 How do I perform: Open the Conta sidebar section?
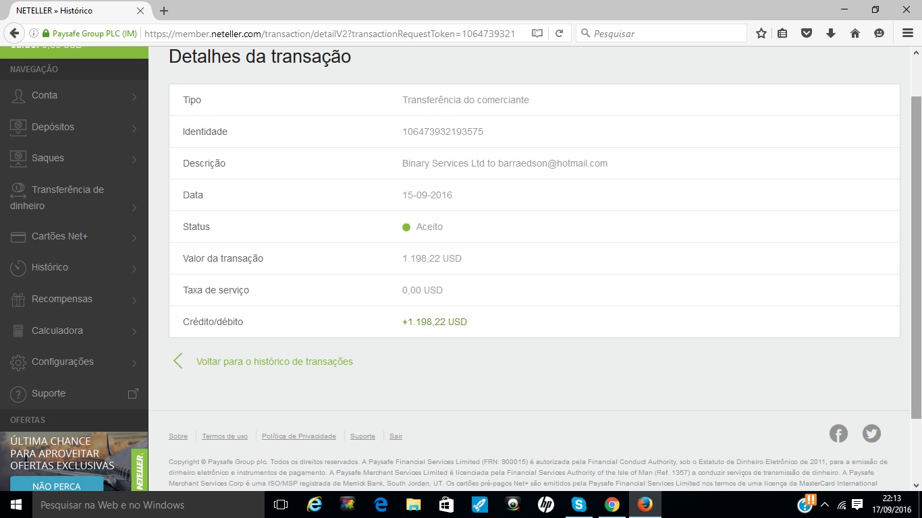click(74, 96)
